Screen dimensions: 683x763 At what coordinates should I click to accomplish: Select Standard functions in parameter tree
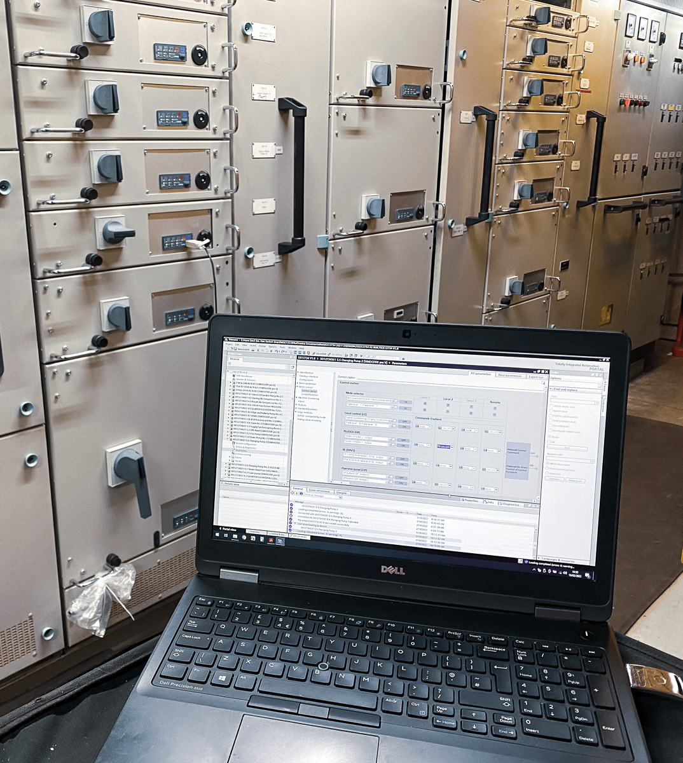click(x=307, y=409)
